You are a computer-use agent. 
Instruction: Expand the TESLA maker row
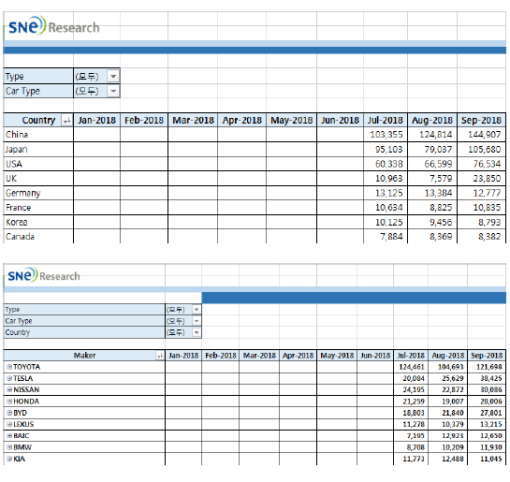click(9, 378)
